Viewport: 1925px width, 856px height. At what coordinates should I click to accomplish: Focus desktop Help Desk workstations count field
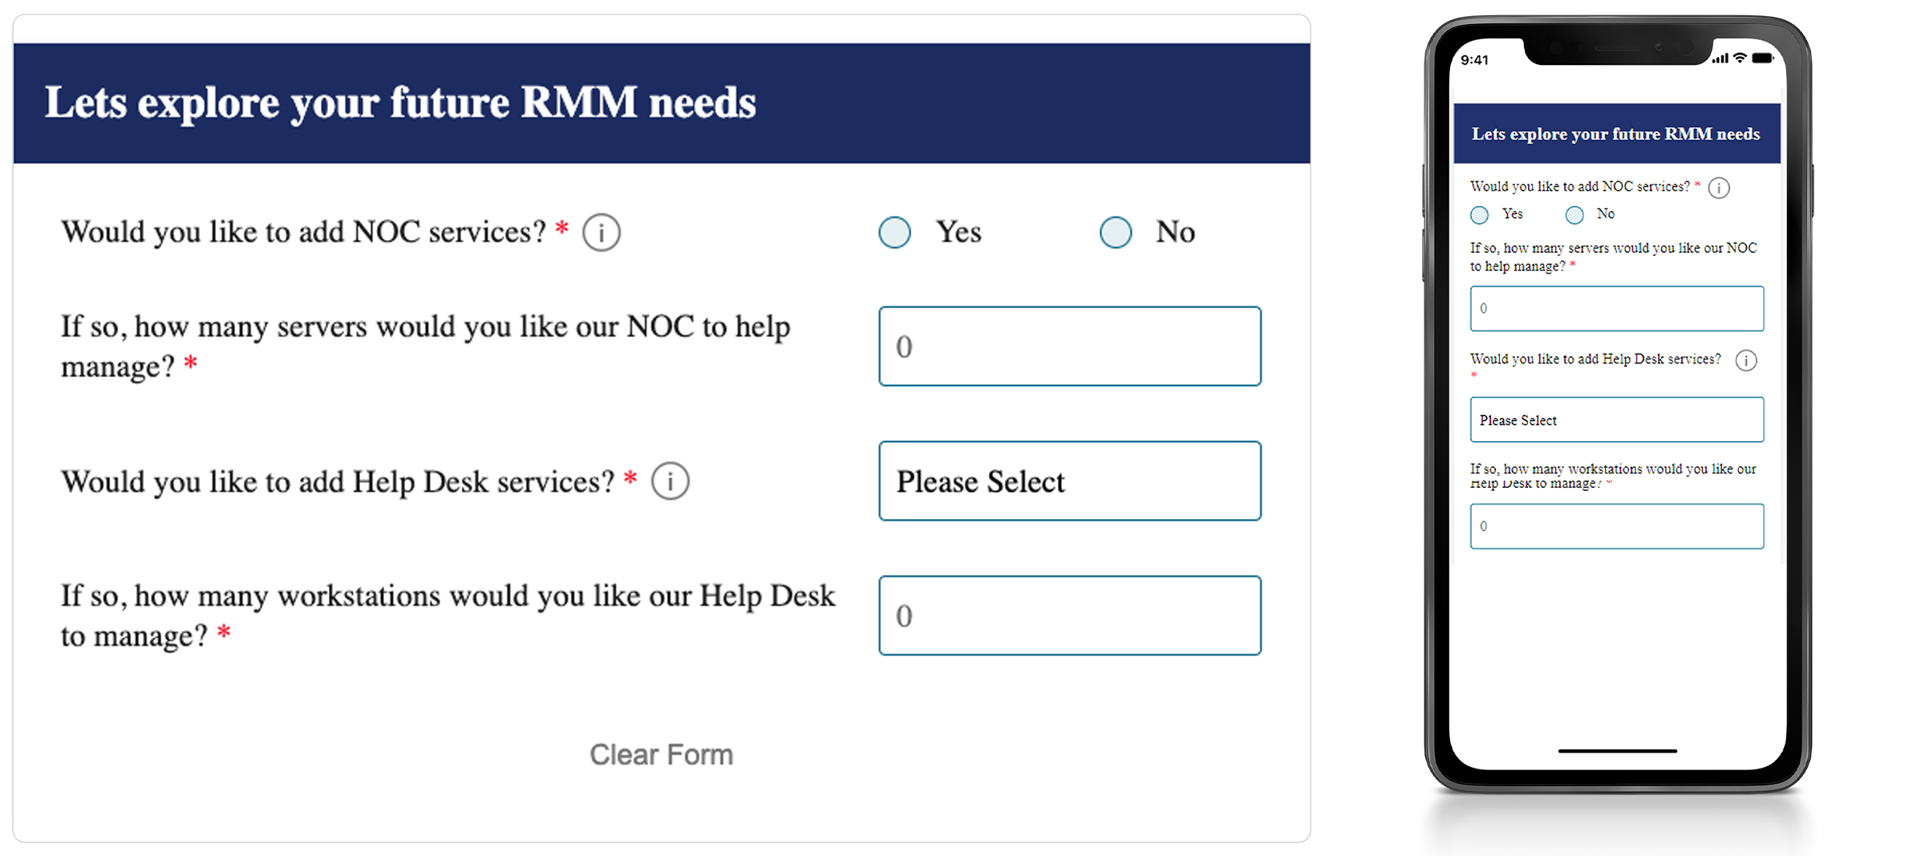[x=1069, y=615]
